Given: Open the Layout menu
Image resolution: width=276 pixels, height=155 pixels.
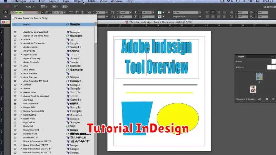Looking at the screenshot, I should point(54,1).
